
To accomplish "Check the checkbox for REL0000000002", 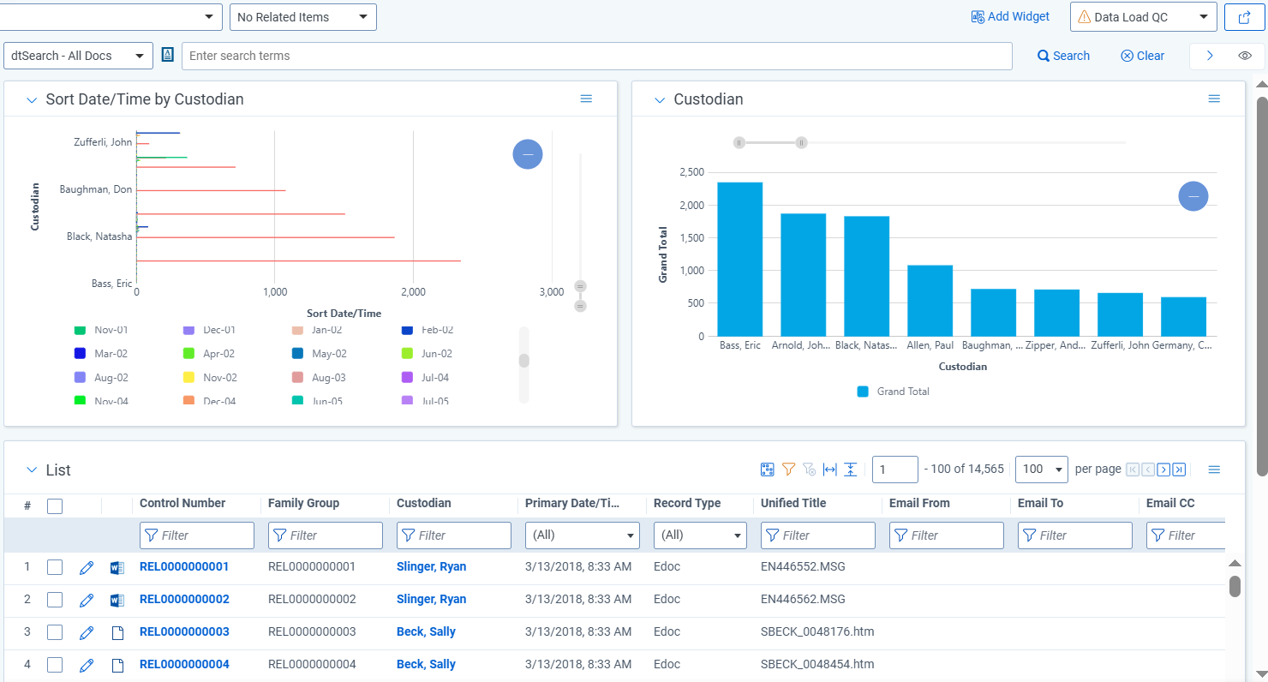I will 55,600.
